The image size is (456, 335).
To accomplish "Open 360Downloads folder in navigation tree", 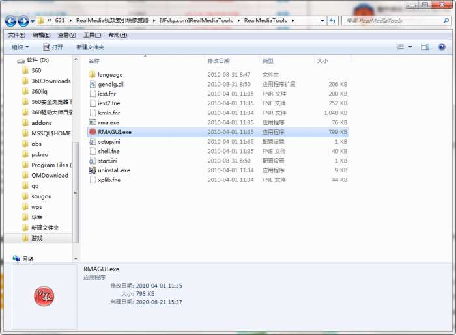I will (x=46, y=81).
